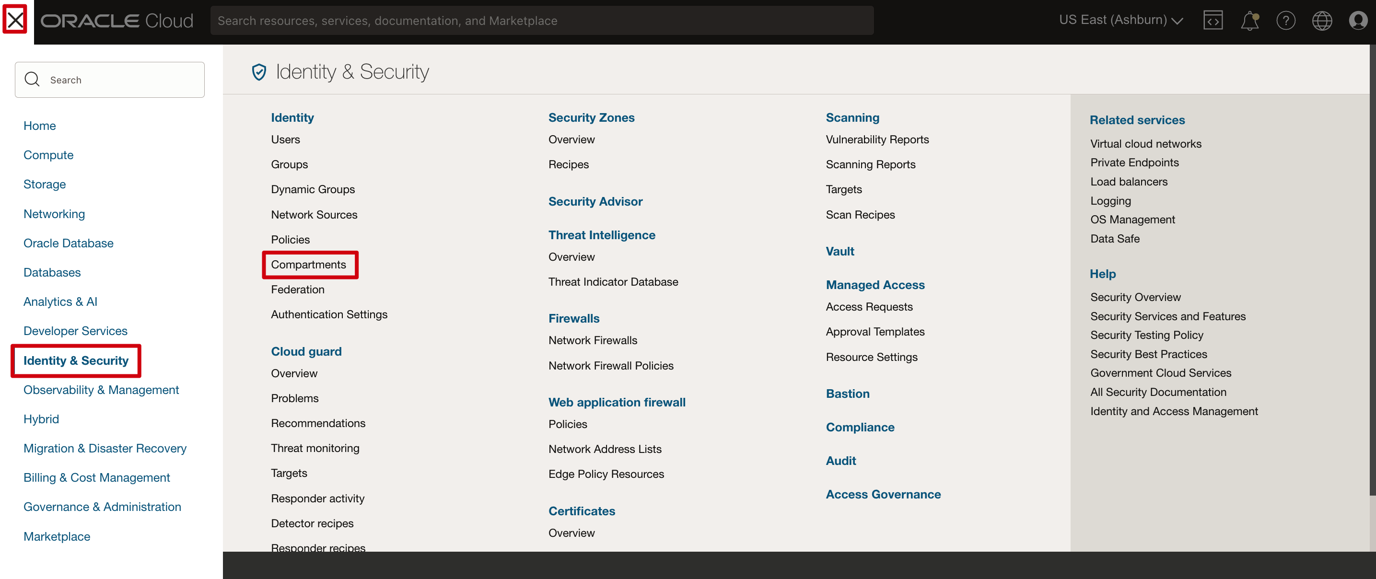This screenshot has height=579, width=1376.
Task: Open the notifications bell icon
Action: (1249, 20)
